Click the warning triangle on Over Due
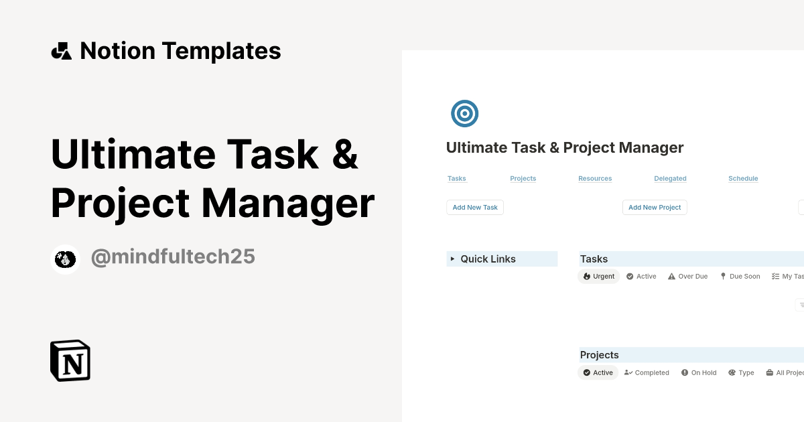The image size is (804, 422). pyautogui.click(x=671, y=276)
